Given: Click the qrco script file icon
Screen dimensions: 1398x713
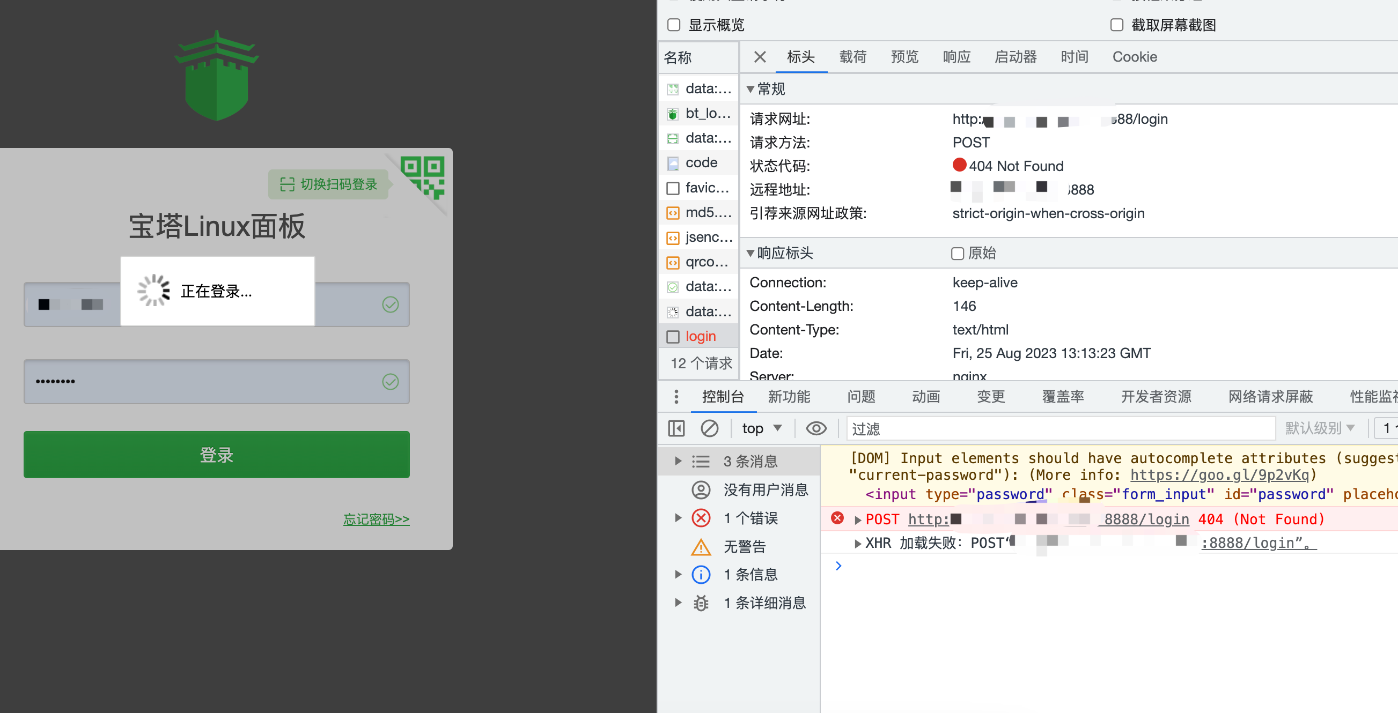Looking at the screenshot, I should tap(673, 263).
